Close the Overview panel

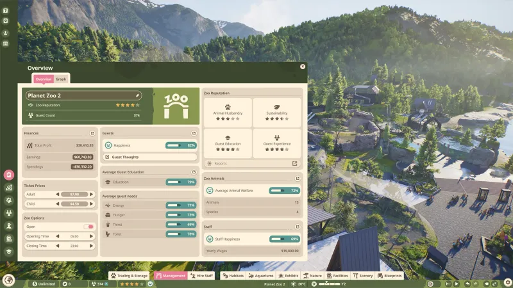tap(303, 67)
